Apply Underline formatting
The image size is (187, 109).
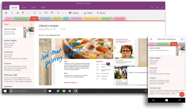coord(18,13)
